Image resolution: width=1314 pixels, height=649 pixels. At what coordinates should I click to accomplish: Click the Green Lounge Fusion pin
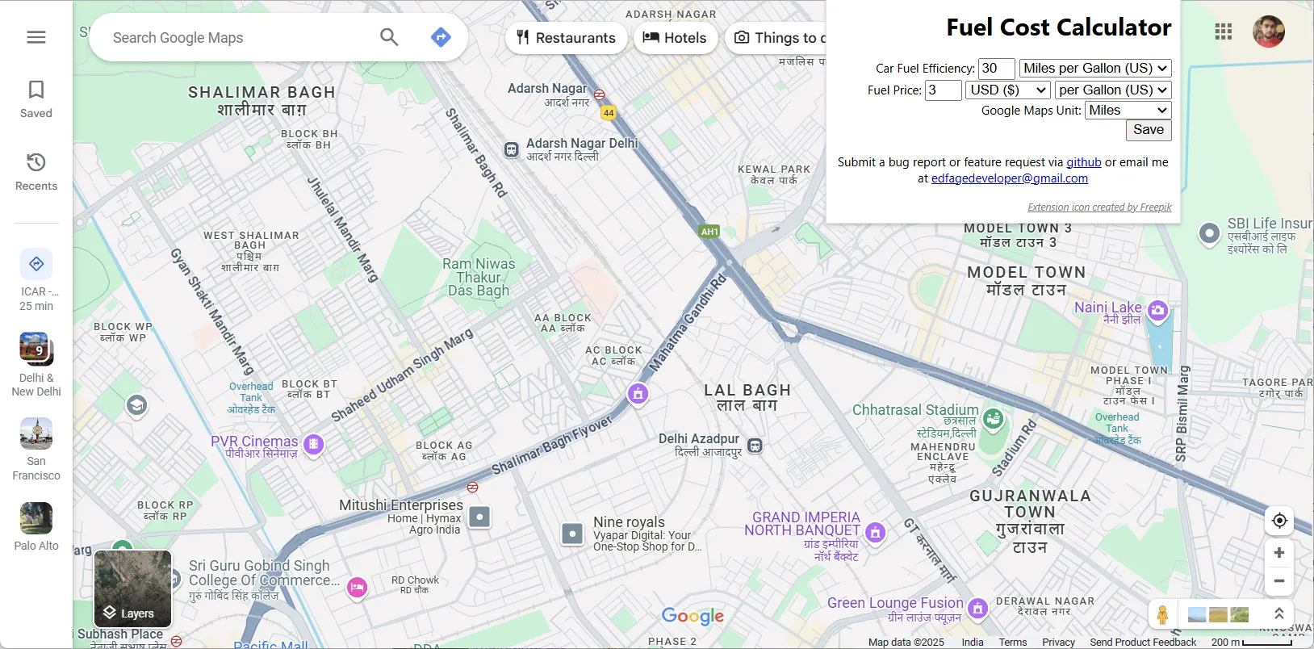coord(978,609)
